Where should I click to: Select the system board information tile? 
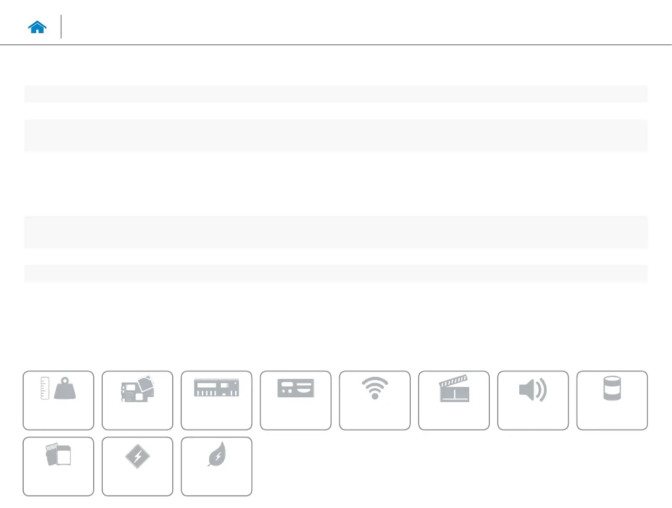tap(137, 400)
